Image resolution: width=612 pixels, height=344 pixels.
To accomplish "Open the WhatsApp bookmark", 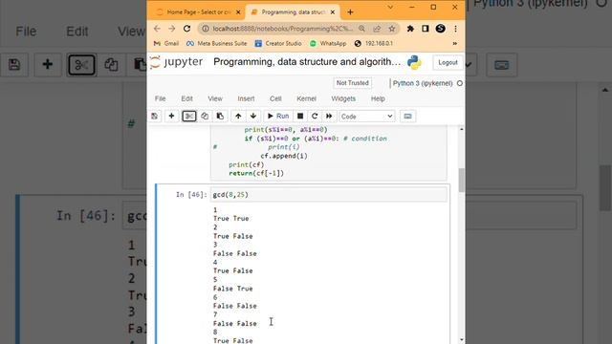I will click(x=328, y=43).
